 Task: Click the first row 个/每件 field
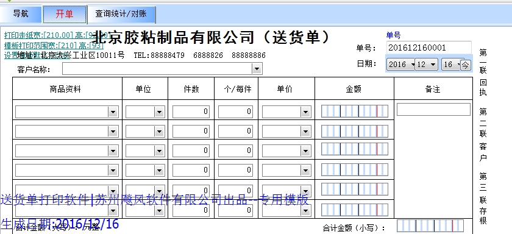pyautogui.click(x=235, y=112)
